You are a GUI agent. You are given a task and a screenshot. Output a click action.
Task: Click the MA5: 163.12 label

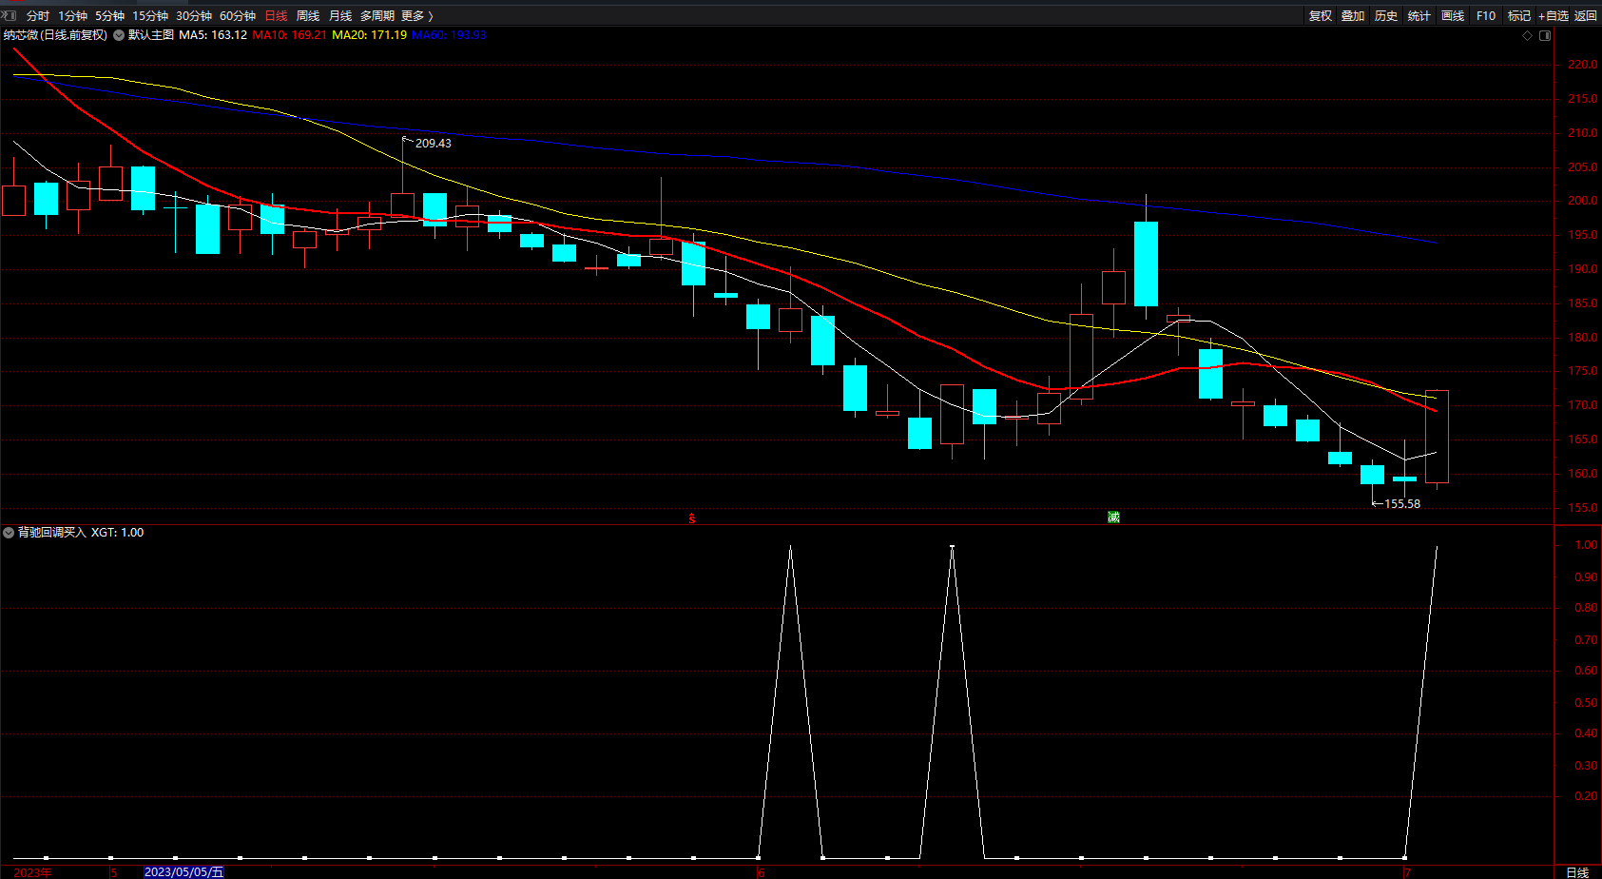[213, 35]
